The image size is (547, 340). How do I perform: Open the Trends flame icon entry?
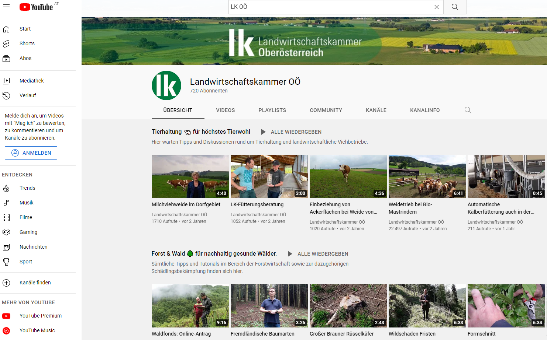click(x=7, y=188)
